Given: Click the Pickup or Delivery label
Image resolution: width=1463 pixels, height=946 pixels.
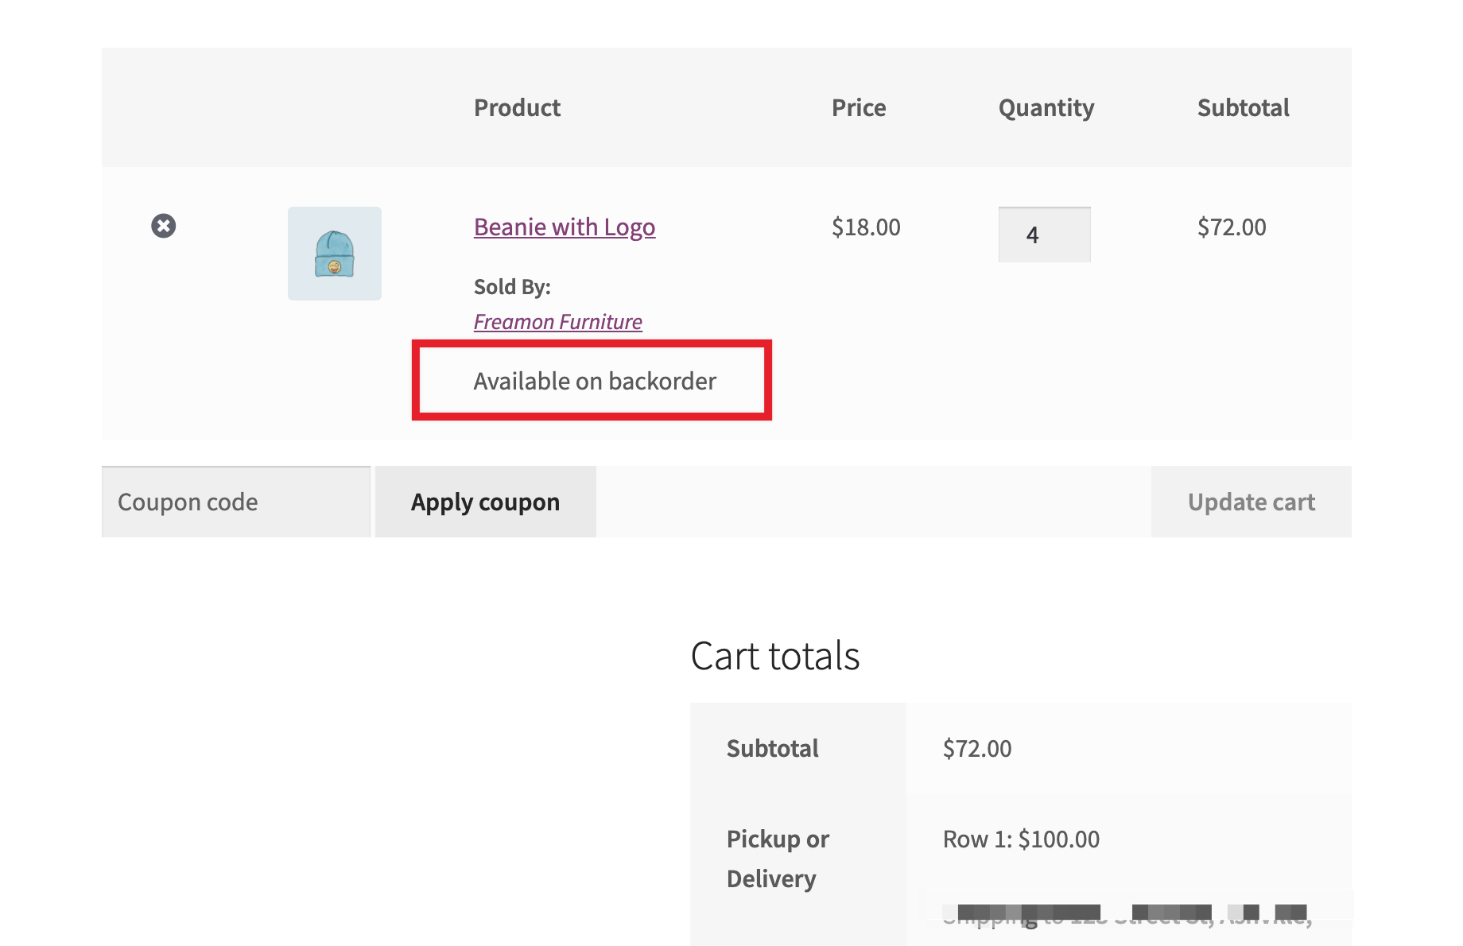Looking at the screenshot, I should click(777, 858).
